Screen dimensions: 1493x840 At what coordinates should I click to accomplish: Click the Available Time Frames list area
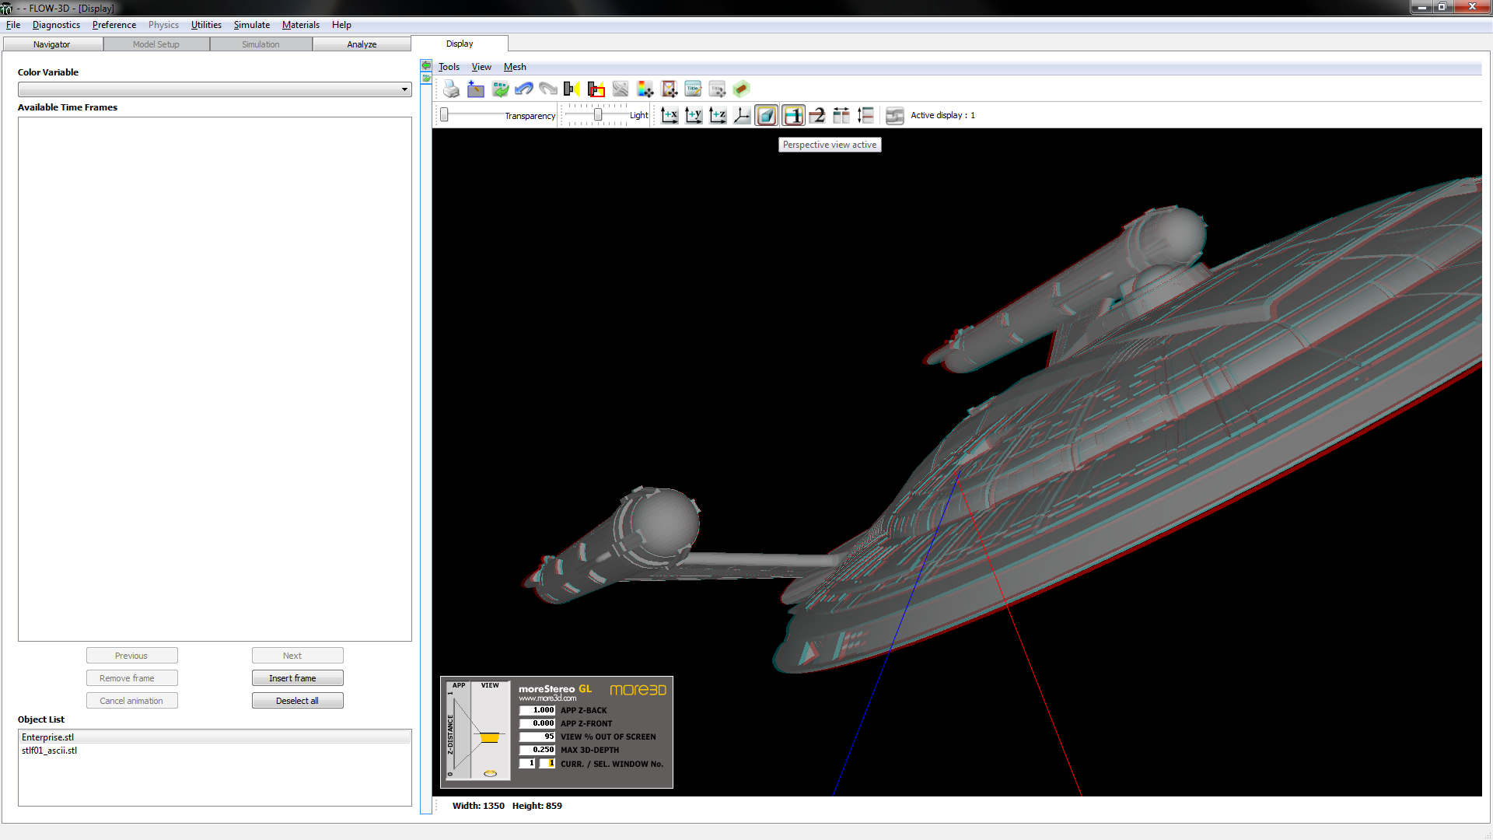215,379
